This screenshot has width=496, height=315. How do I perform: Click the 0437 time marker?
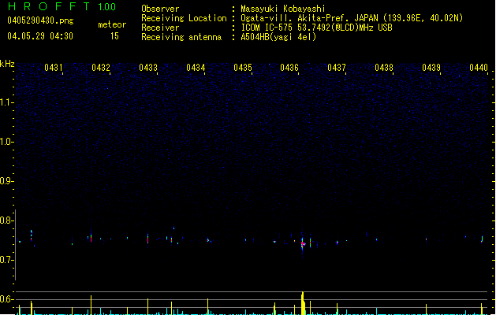click(x=337, y=68)
